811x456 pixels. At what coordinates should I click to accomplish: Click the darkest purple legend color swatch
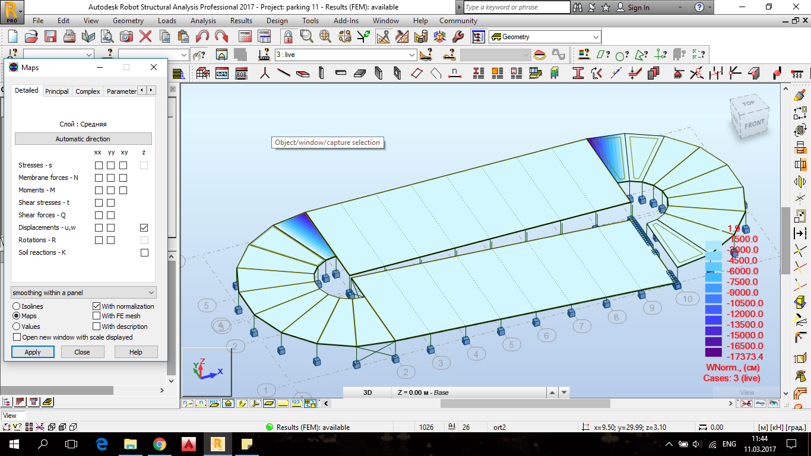(713, 352)
